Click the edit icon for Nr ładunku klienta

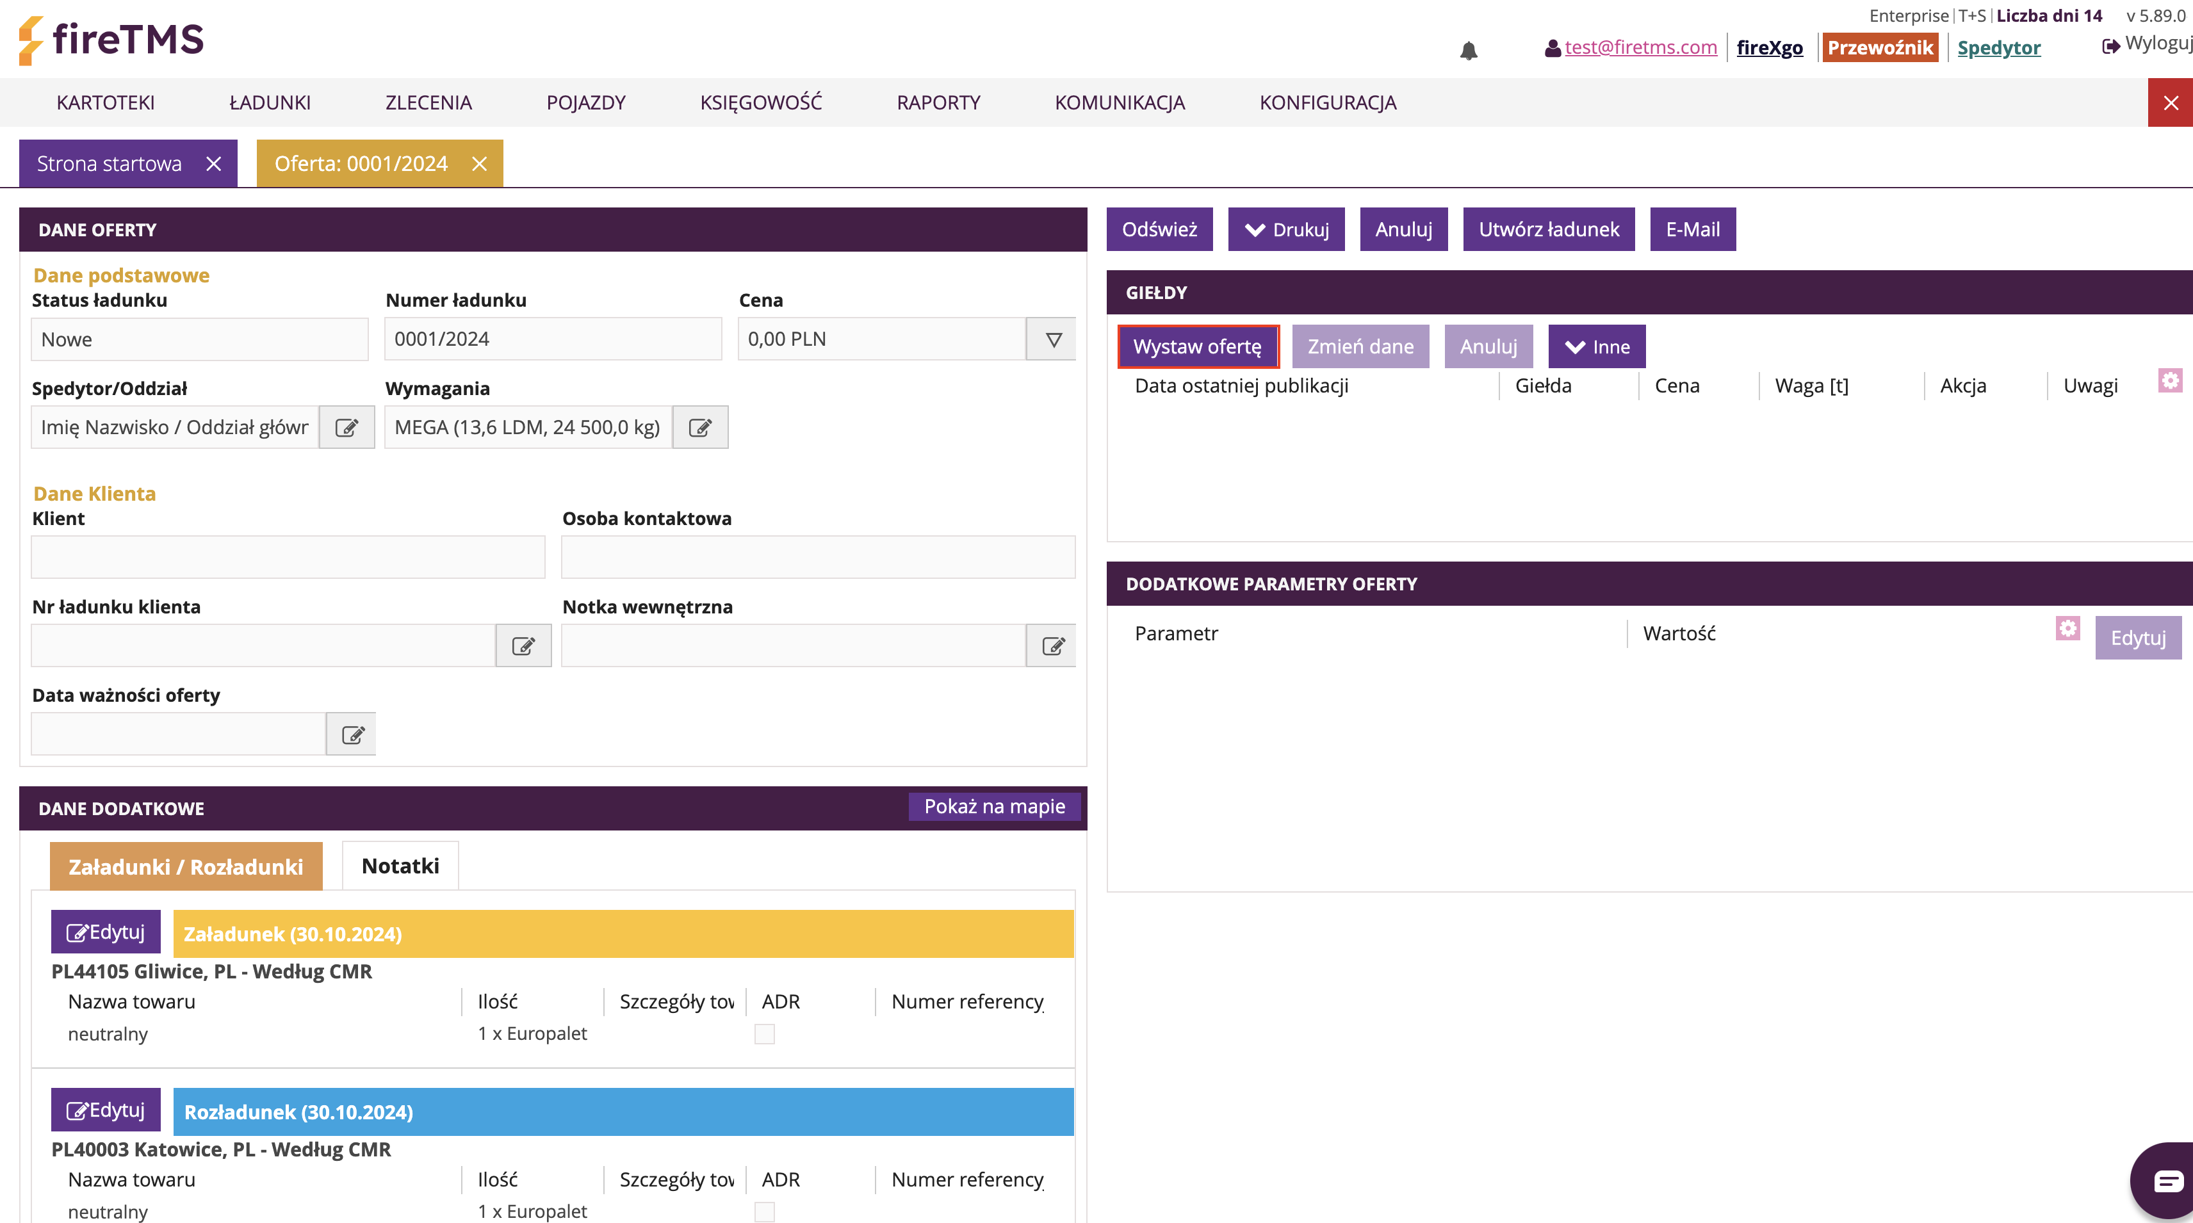[x=523, y=646]
